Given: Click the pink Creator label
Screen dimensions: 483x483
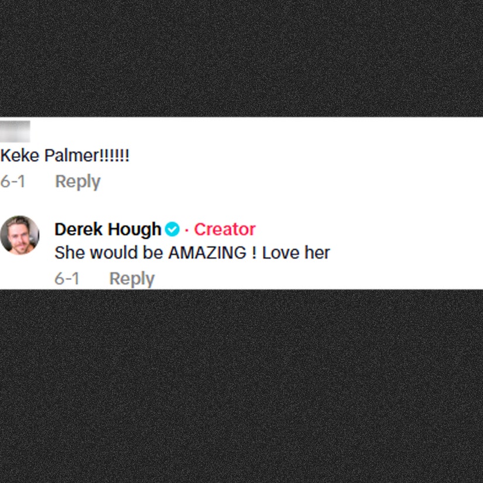Looking at the screenshot, I should point(225,229).
